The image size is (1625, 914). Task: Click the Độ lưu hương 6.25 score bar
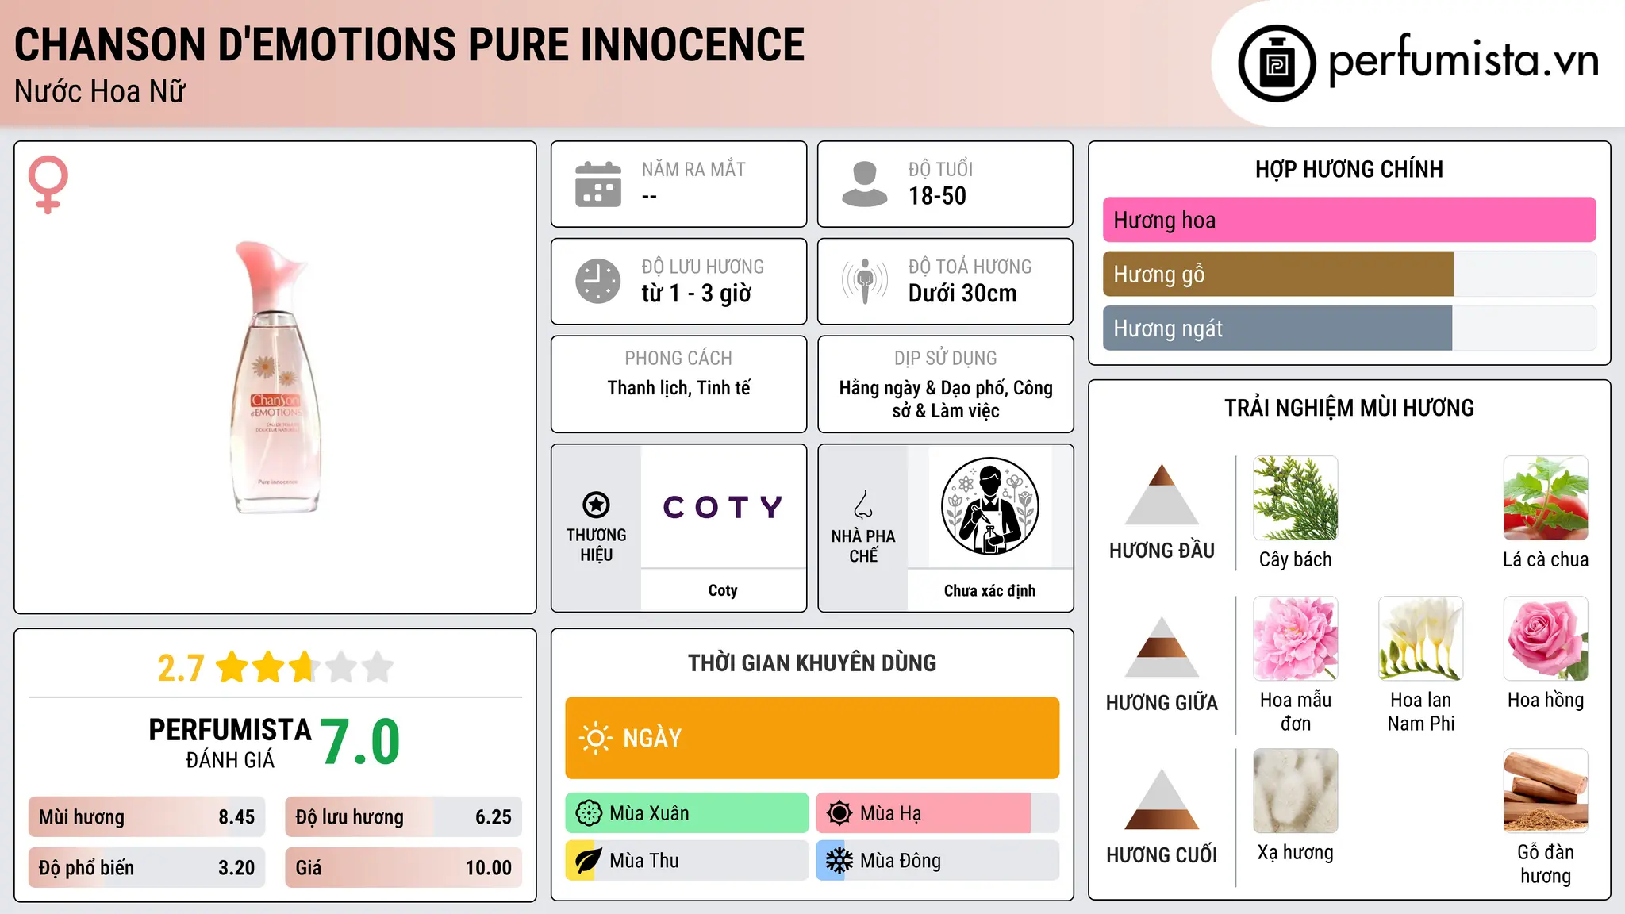click(x=404, y=816)
